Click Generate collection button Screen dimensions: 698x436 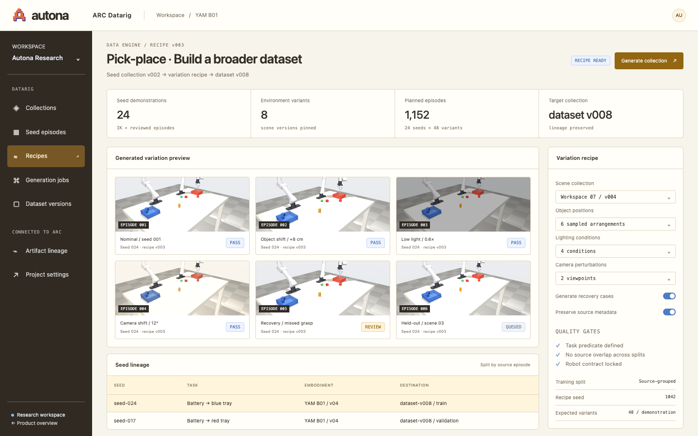click(x=649, y=61)
